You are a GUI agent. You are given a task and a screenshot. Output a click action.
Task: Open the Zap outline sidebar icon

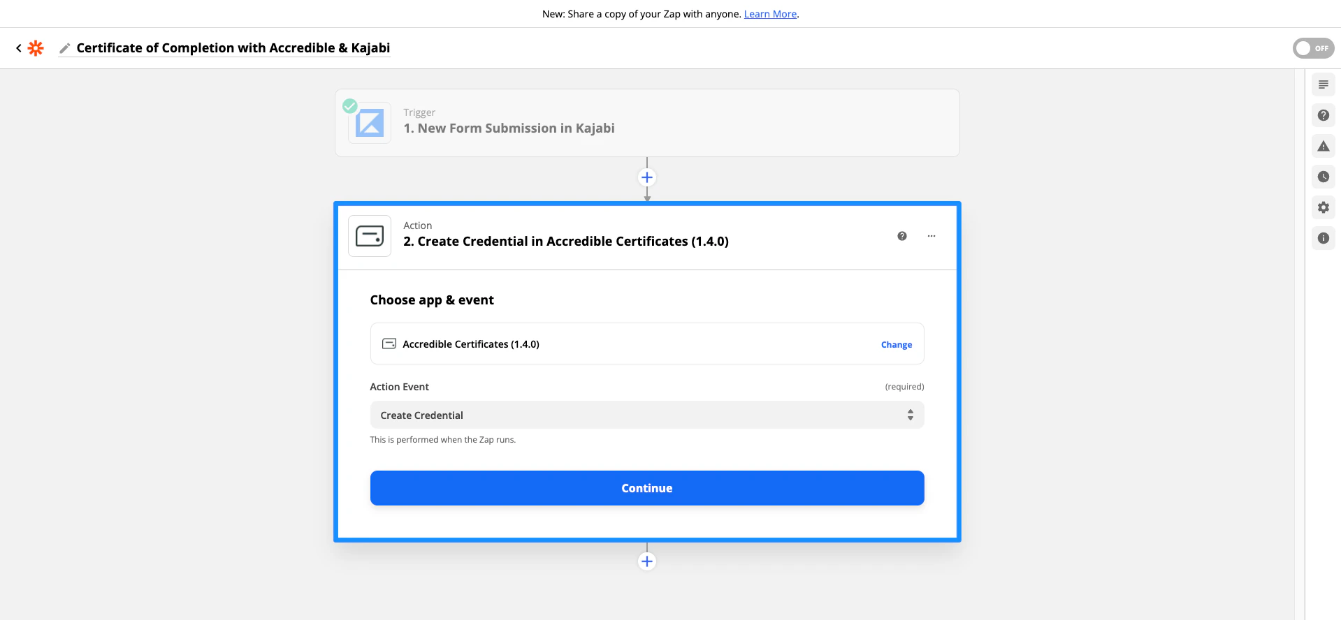tap(1324, 84)
